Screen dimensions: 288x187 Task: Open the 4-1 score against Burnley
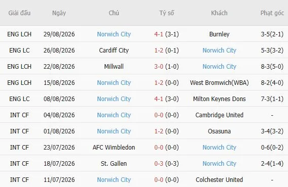point(159,34)
